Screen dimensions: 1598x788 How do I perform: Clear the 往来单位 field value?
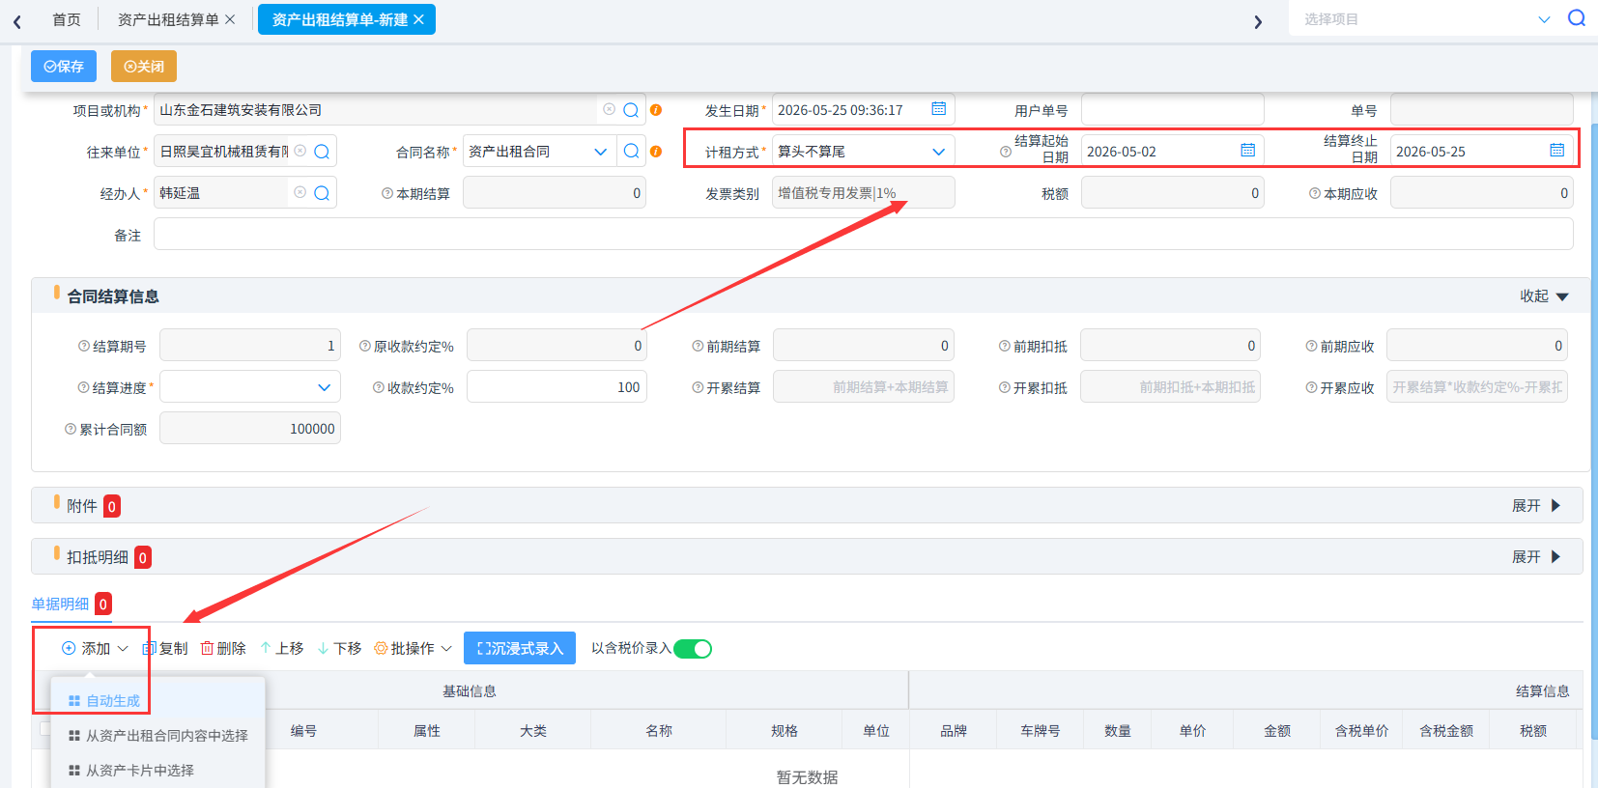(300, 151)
